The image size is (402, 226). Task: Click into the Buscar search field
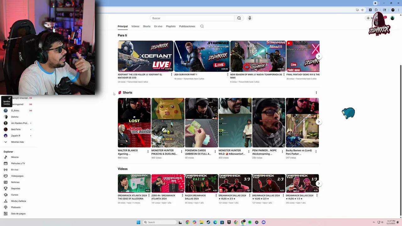[192, 18]
